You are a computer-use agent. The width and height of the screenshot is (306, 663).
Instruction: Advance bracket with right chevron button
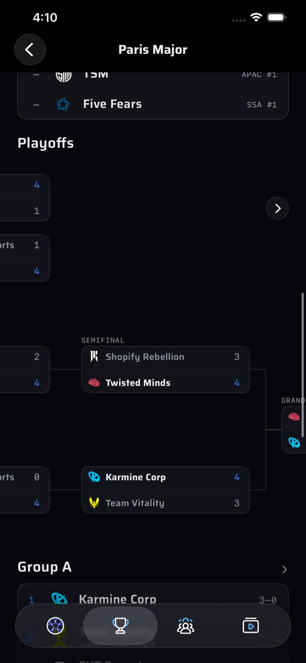[277, 208]
